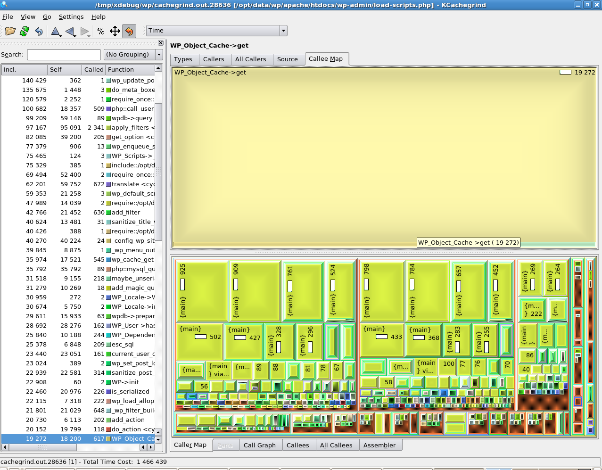
Task: Sort the list by the Incl. column
Action: (x=25, y=69)
